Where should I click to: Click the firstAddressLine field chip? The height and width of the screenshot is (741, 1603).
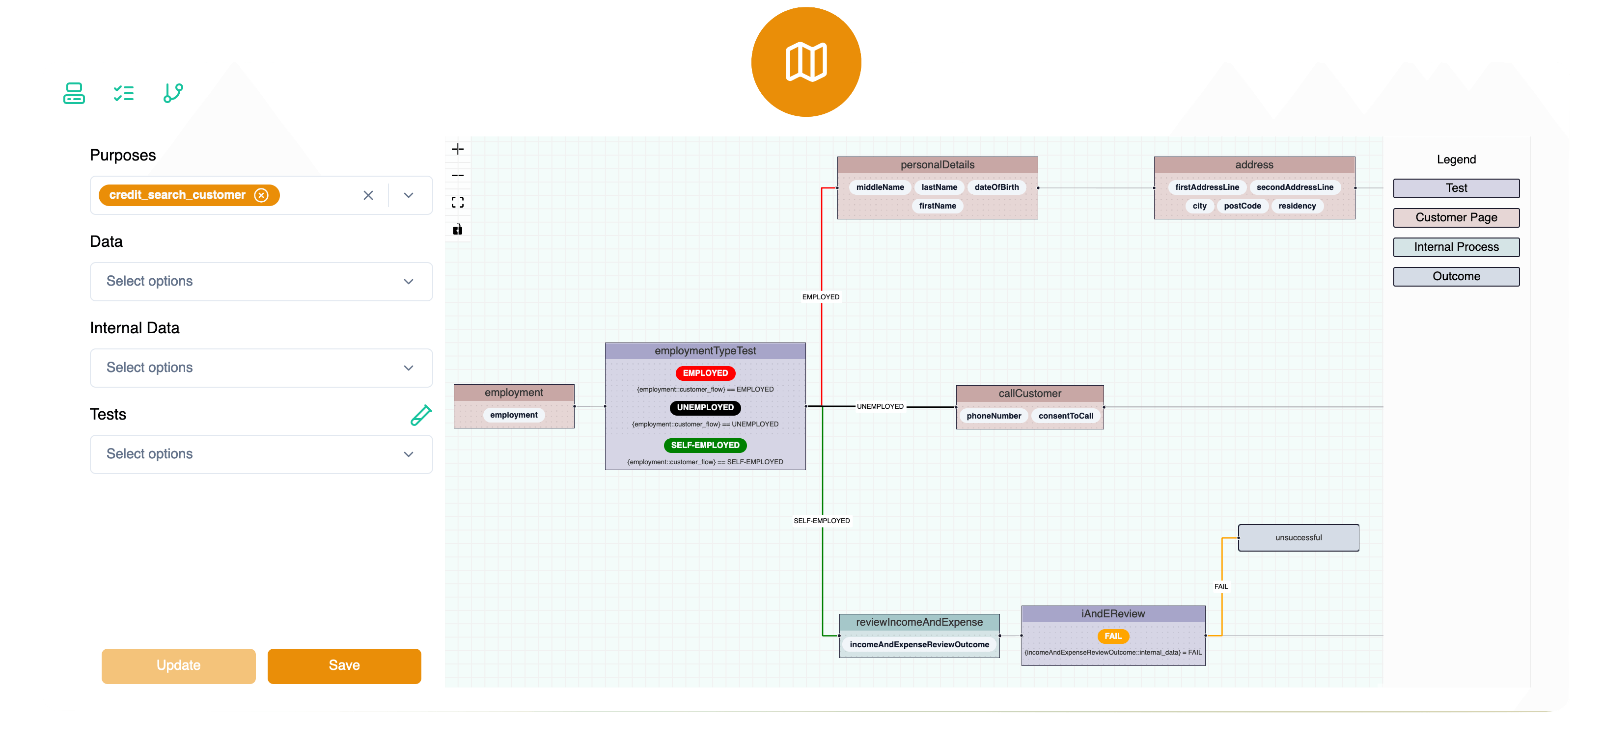point(1207,188)
